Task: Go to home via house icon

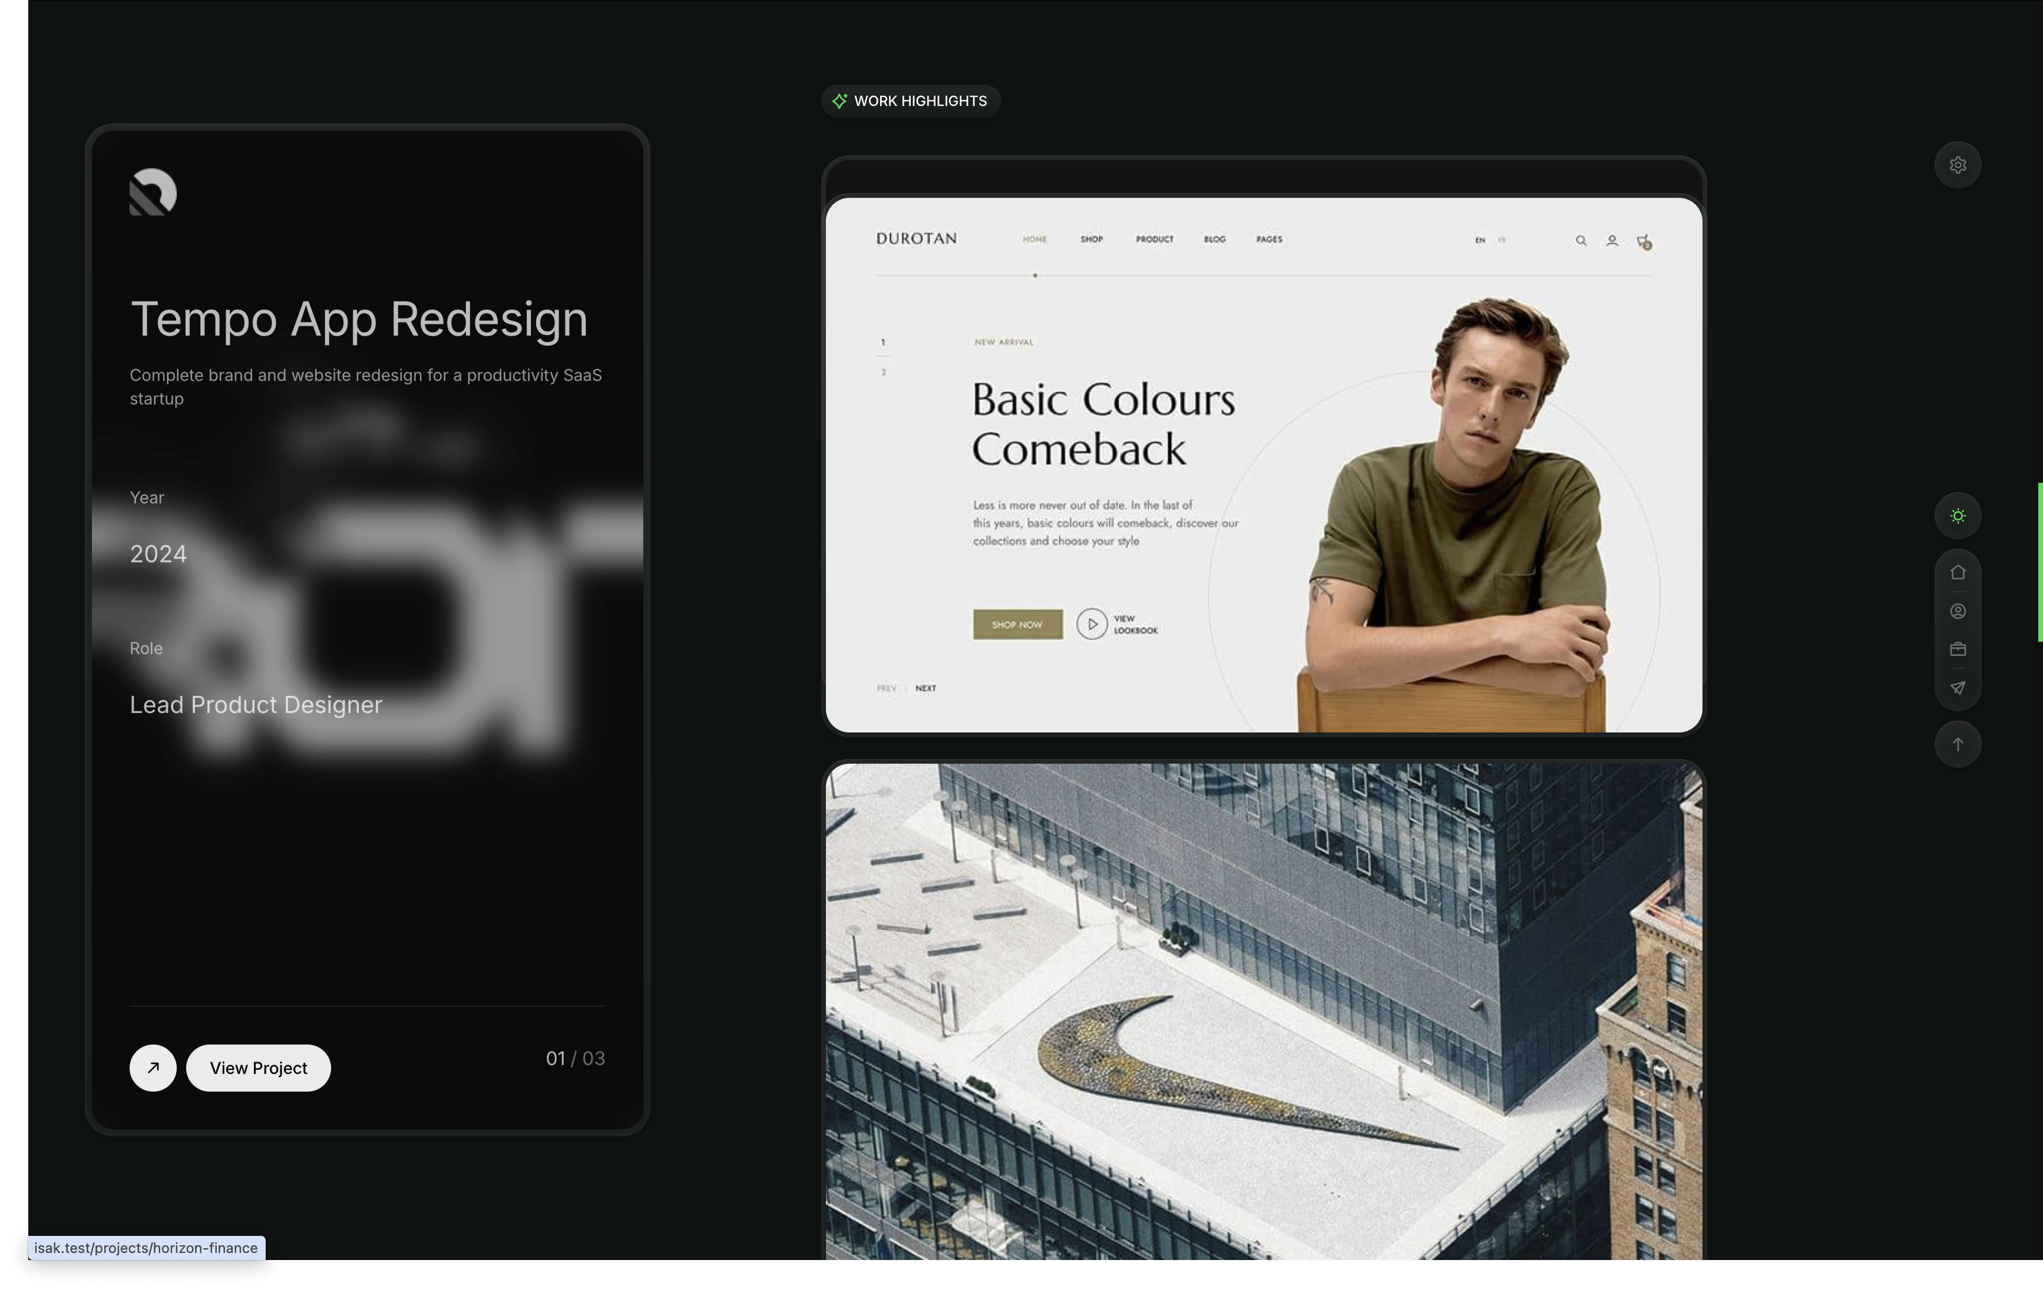Action: click(1958, 572)
